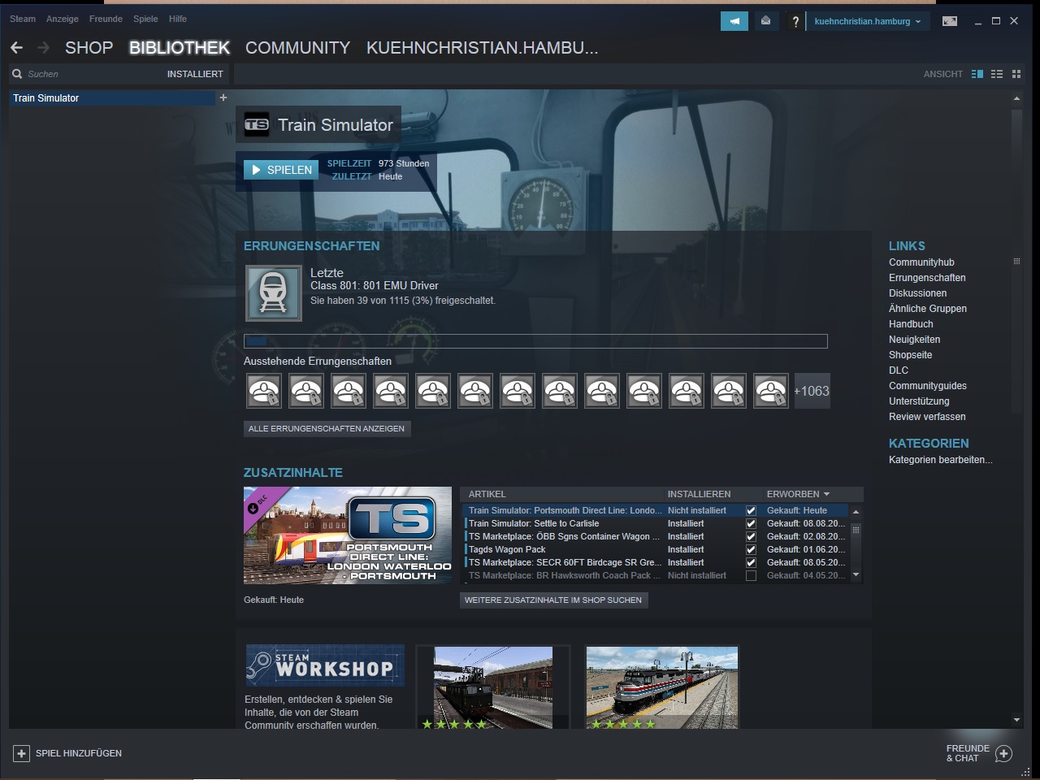Sort by the ERWORBEN column dropdown arrow

827,494
